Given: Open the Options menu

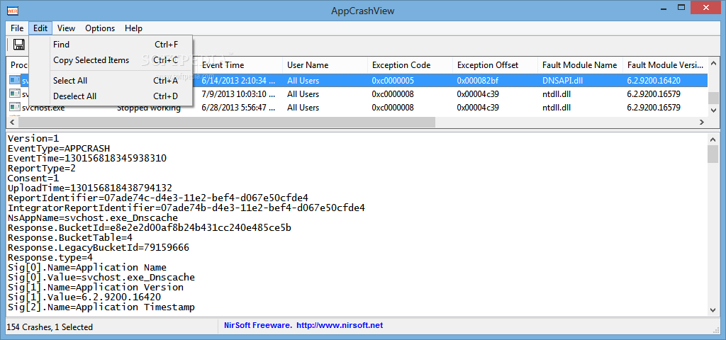Looking at the screenshot, I should (100, 28).
